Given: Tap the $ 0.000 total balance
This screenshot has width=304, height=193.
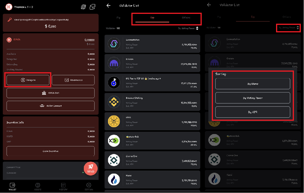Looking at the screenshot, I should tap(50, 26).
